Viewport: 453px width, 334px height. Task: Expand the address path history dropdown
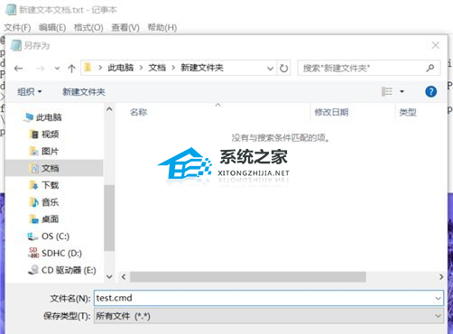(270, 69)
